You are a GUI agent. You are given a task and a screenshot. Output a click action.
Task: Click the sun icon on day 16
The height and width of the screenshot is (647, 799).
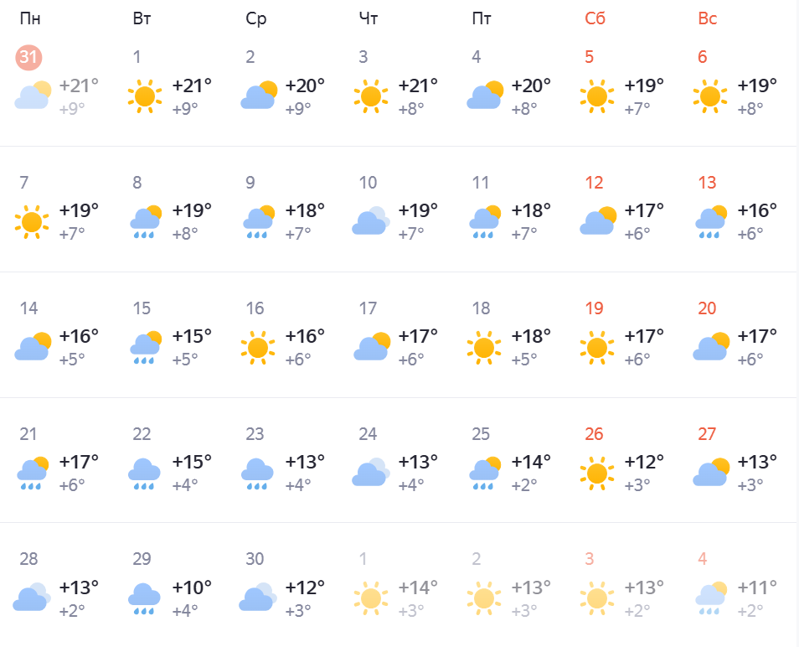[x=258, y=348]
